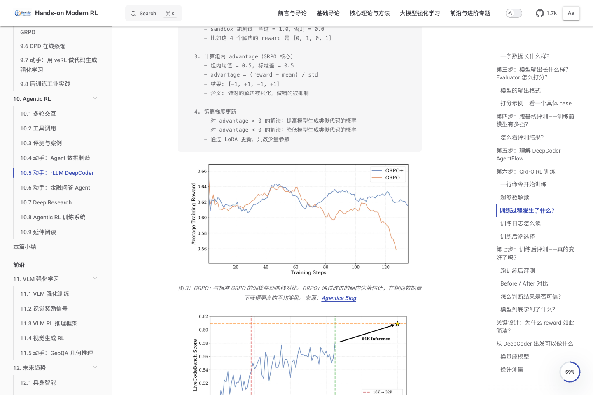Jump to 第六步：GRPO RL 训练 outline entry

click(x=525, y=172)
